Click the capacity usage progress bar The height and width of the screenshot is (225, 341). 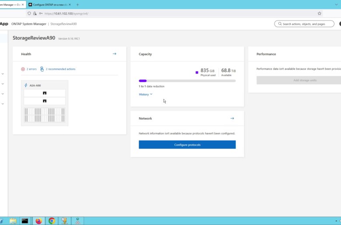pyautogui.click(x=187, y=81)
